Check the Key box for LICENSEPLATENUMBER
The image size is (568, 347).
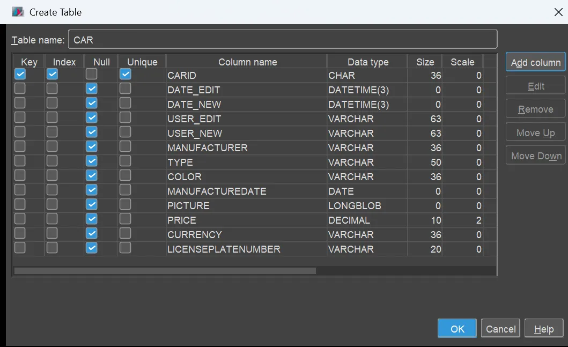[x=20, y=248]
